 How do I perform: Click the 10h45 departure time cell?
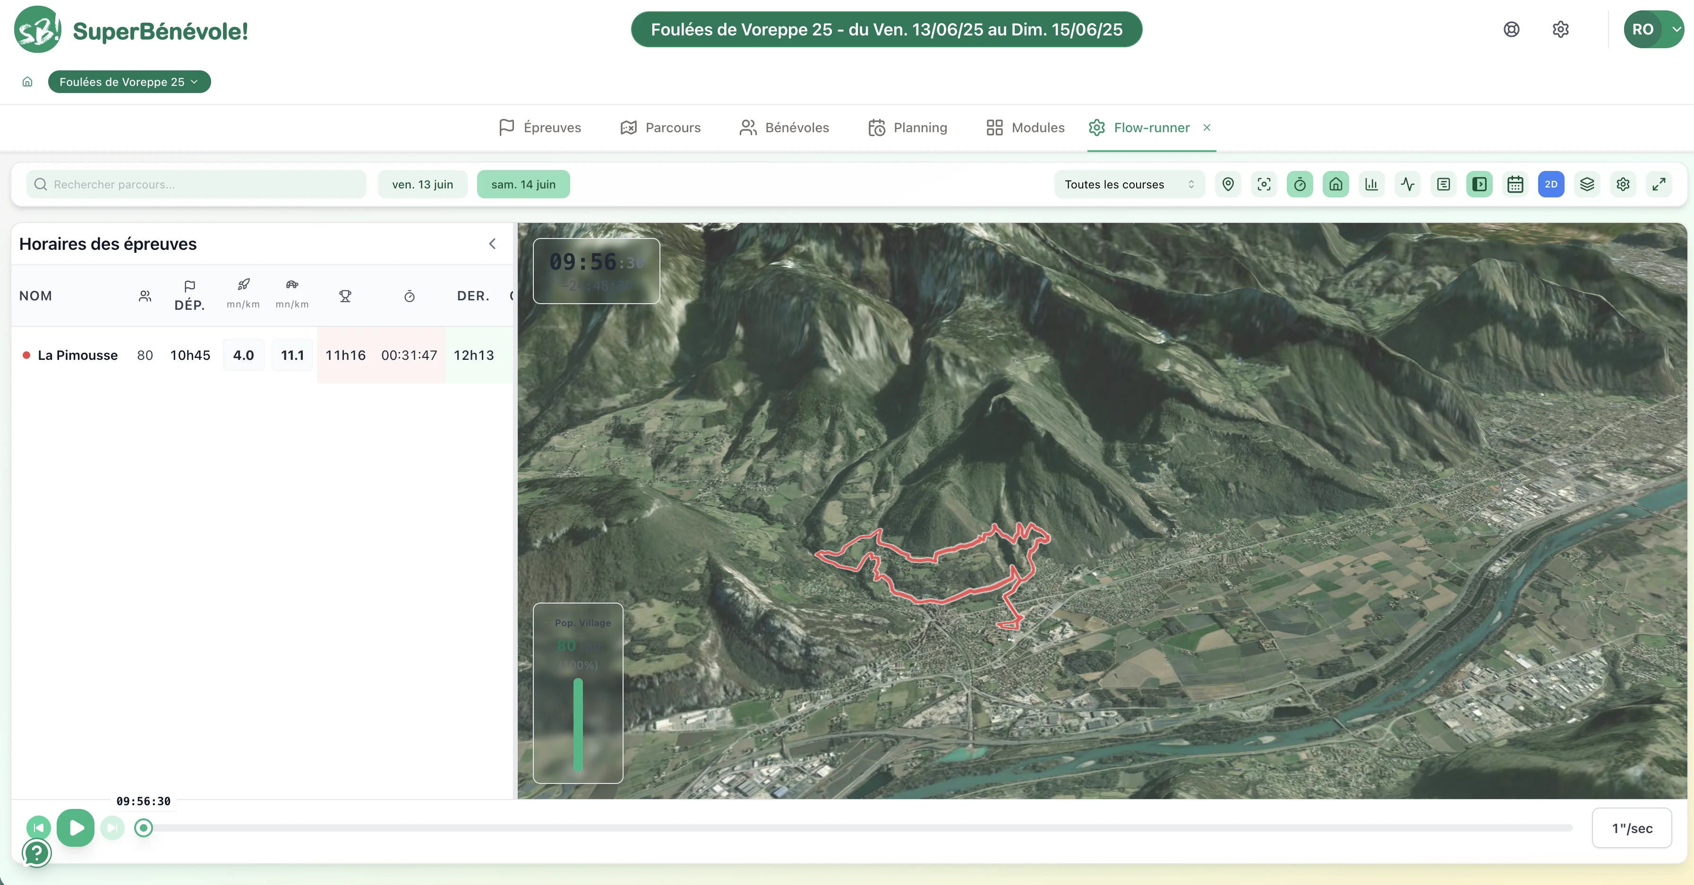(x=190, y=355)
